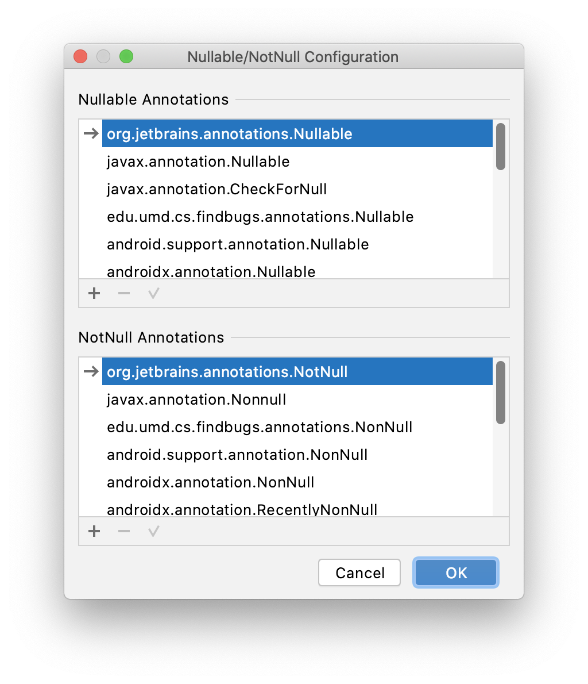
Task: Select edu.umd.cs.findbugs.annotations.NonNull entry
Action: (297, 426)
